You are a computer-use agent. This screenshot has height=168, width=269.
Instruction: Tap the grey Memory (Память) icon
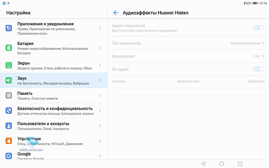[9, 95]
